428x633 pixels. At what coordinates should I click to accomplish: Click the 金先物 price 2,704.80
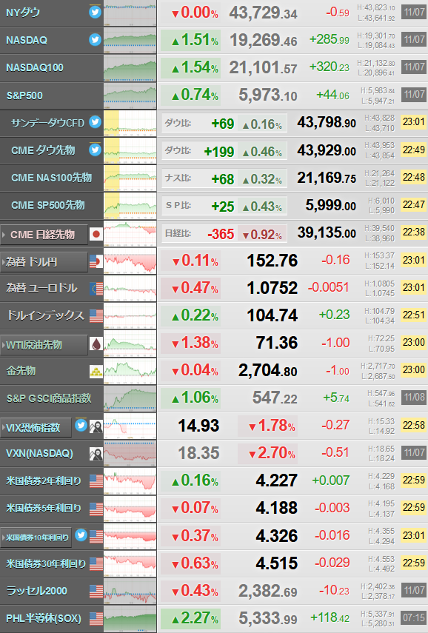tap(268, 370)
